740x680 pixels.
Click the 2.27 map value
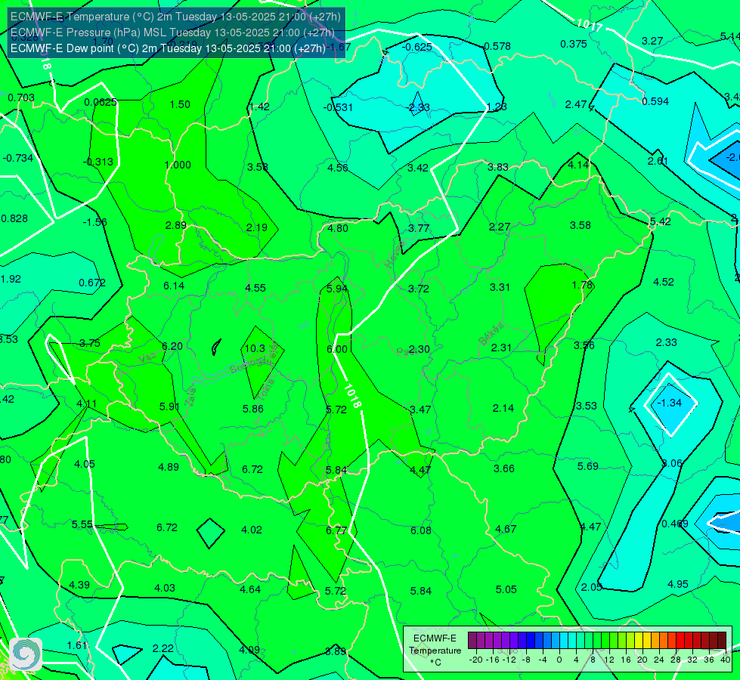[x=500, y=227]
